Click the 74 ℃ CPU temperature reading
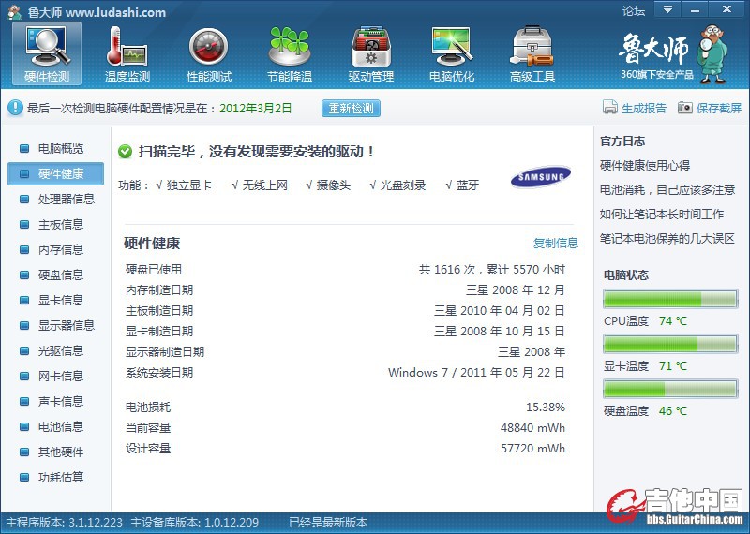Viewport: 750px width, 534px height. [672, 320]
